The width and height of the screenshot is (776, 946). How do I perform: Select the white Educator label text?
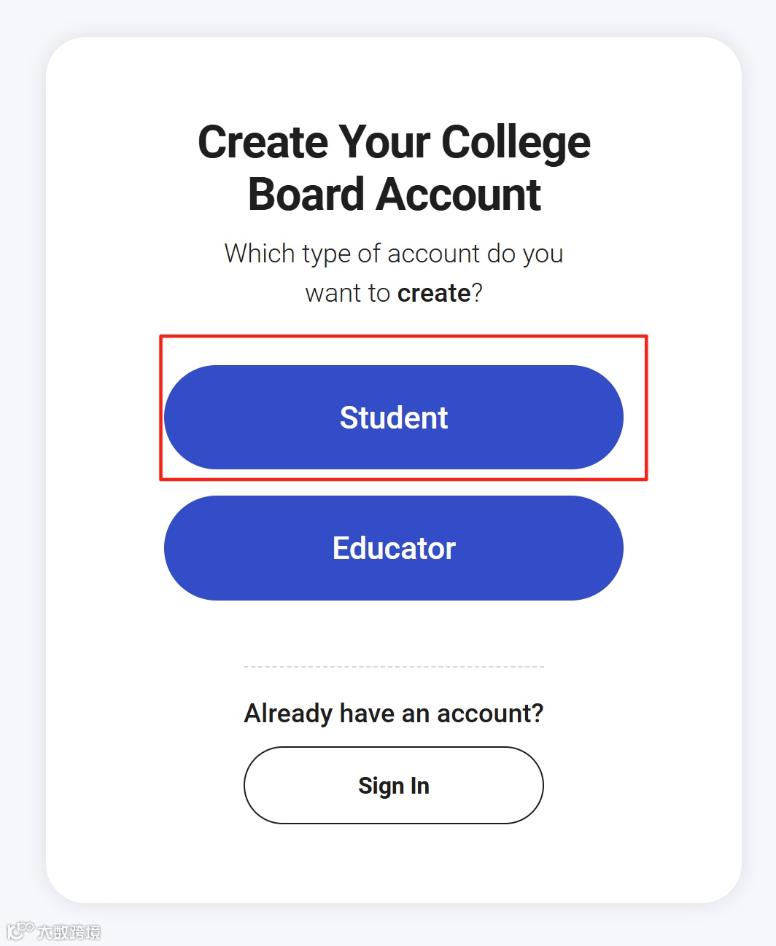394,548
